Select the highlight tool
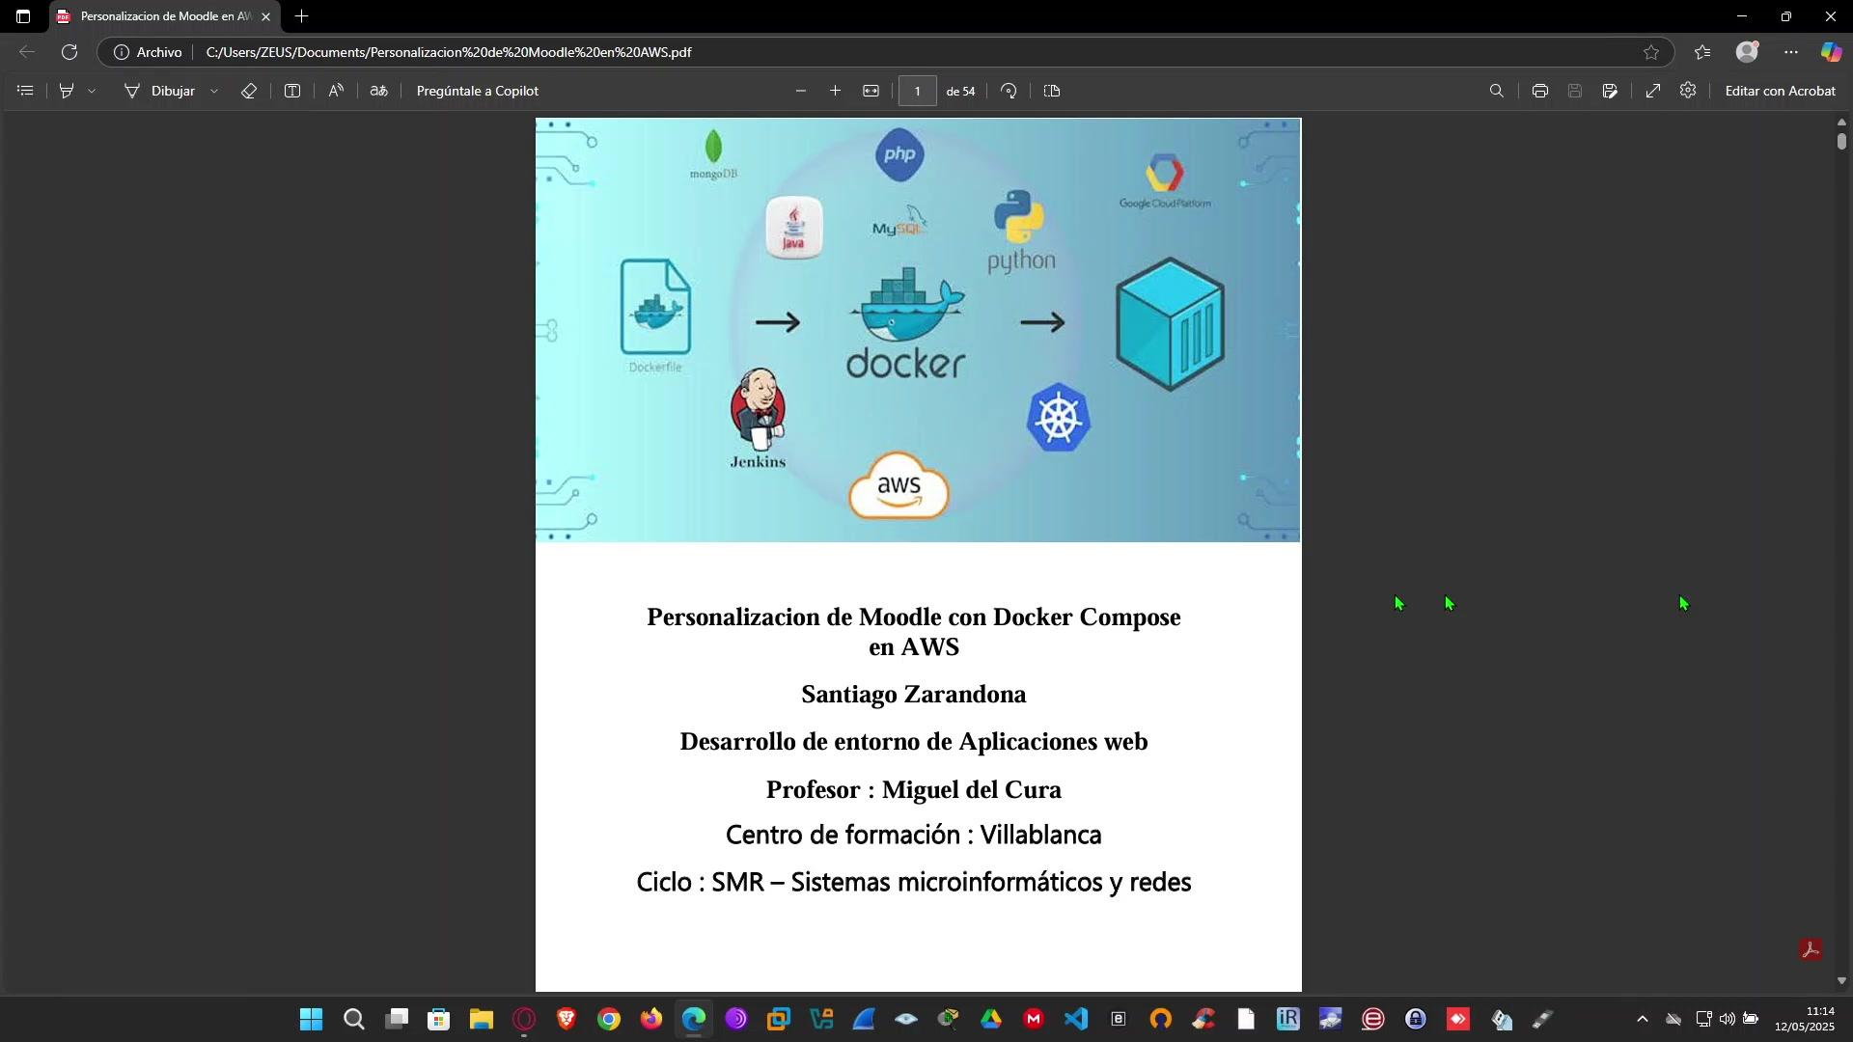This screenshot has height=1042, width=1853. pos(67,91)
